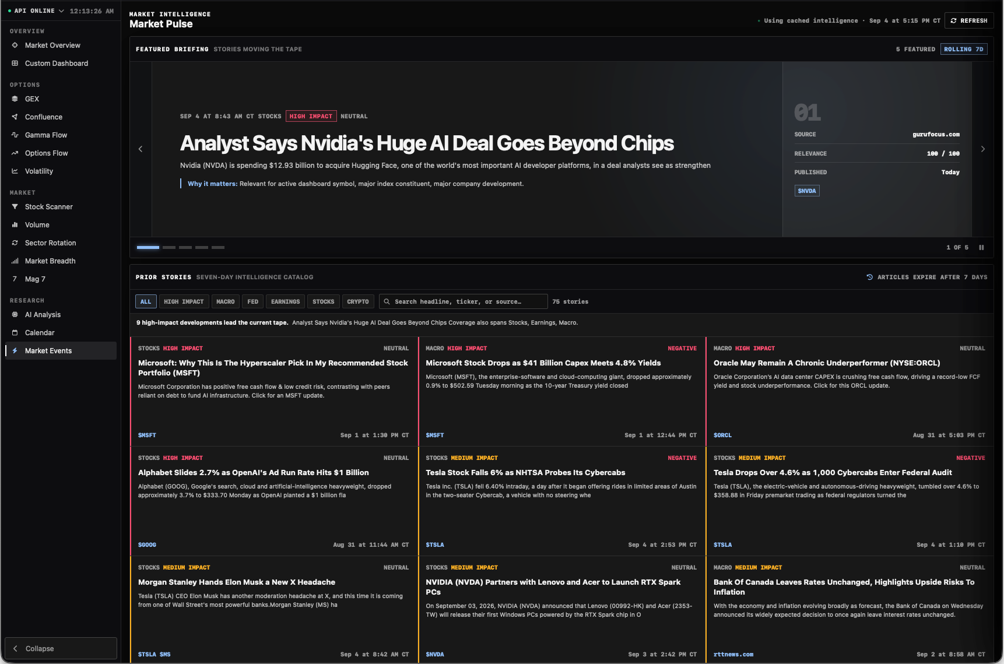Click $MS ticker on Morgan Stanley card

(x=165, y=655)
